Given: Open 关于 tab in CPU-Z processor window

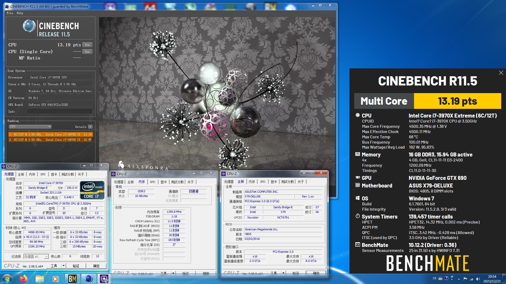Looking at the screenshot, I should click(x=81, y=174).
